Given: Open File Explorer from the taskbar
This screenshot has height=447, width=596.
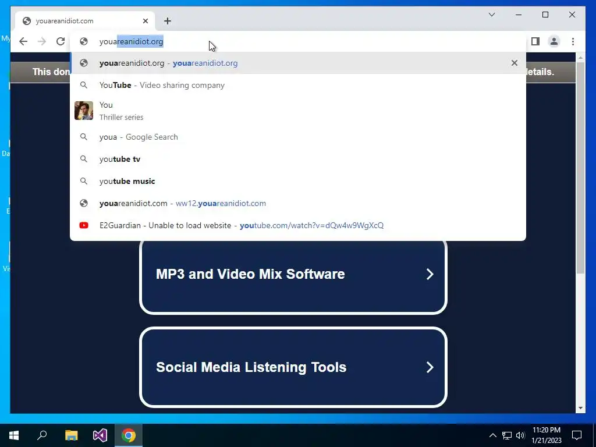Looking at the screenshot, I should click(x=71, y=435).
